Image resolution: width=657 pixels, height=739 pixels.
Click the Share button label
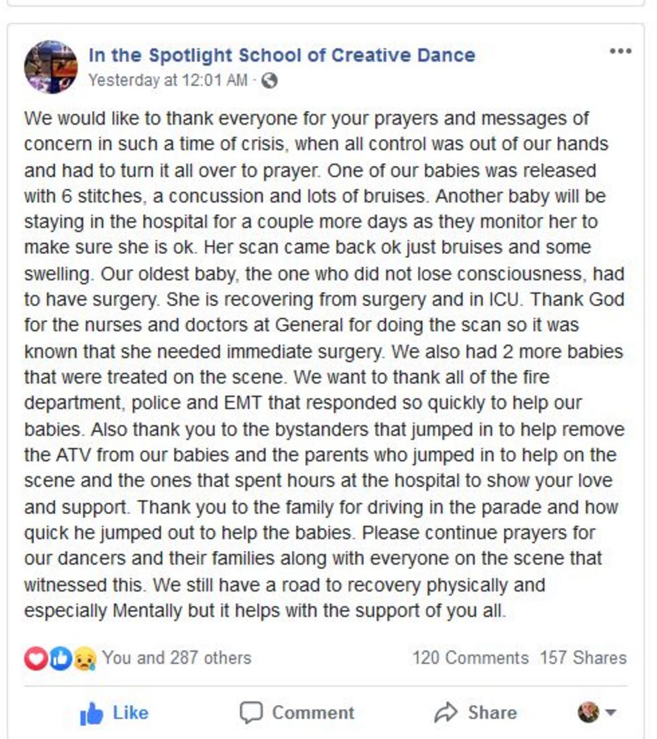pos(493,712)
